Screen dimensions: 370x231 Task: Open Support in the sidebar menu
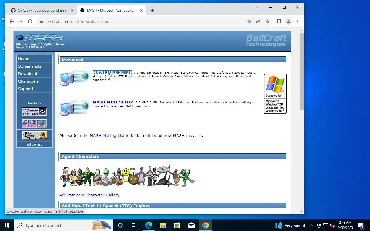[34, 89]
